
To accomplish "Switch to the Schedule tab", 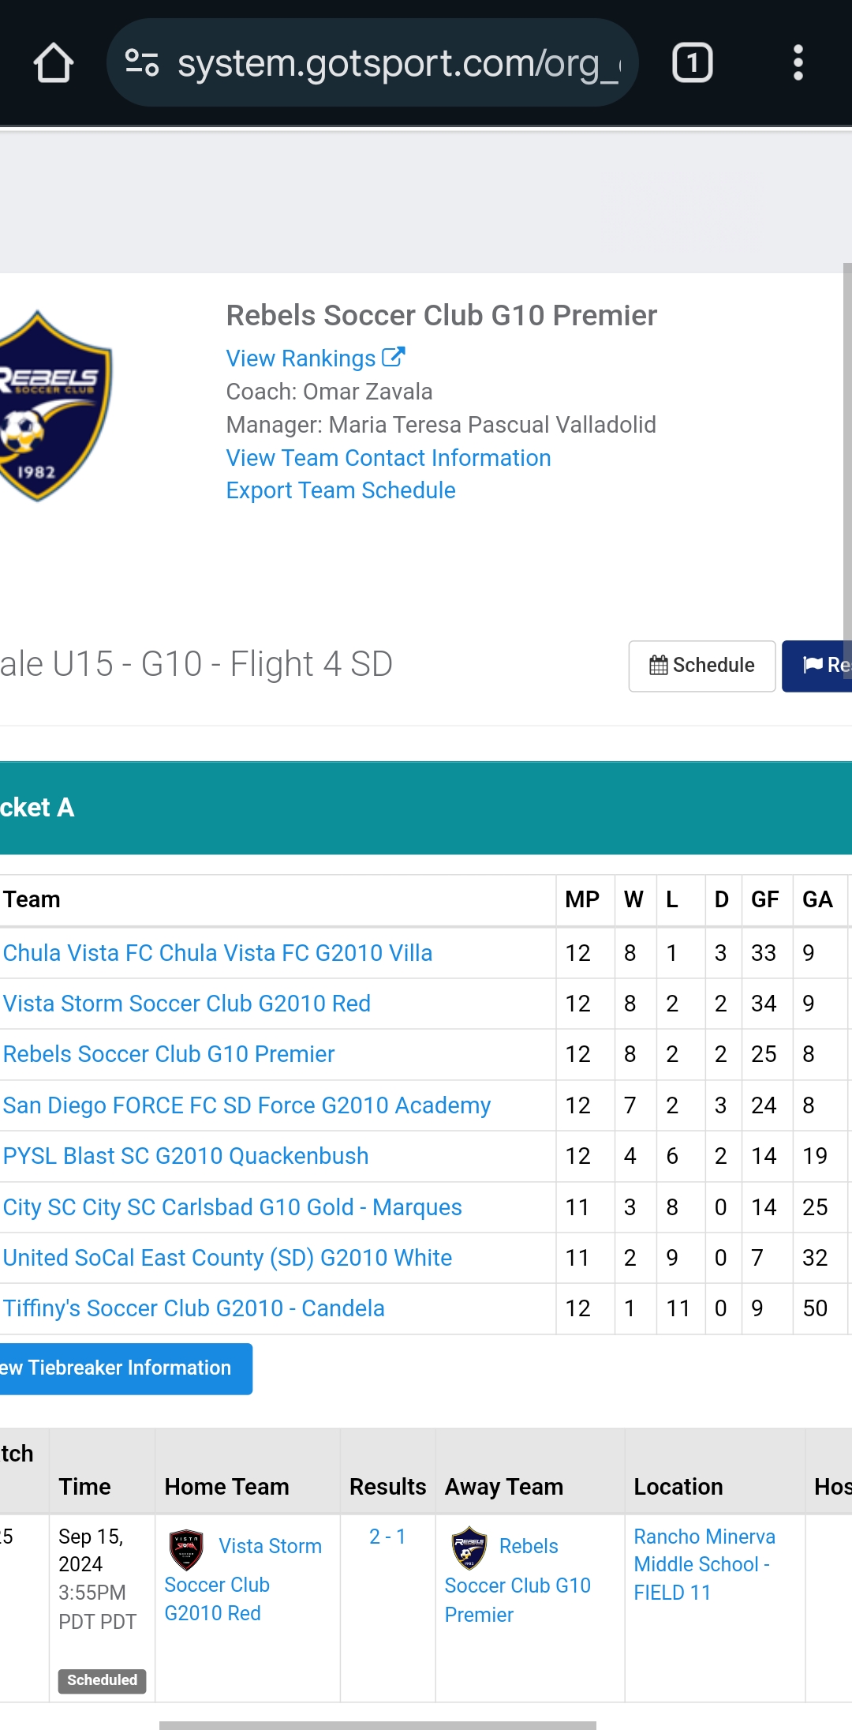I will point(701,666).
